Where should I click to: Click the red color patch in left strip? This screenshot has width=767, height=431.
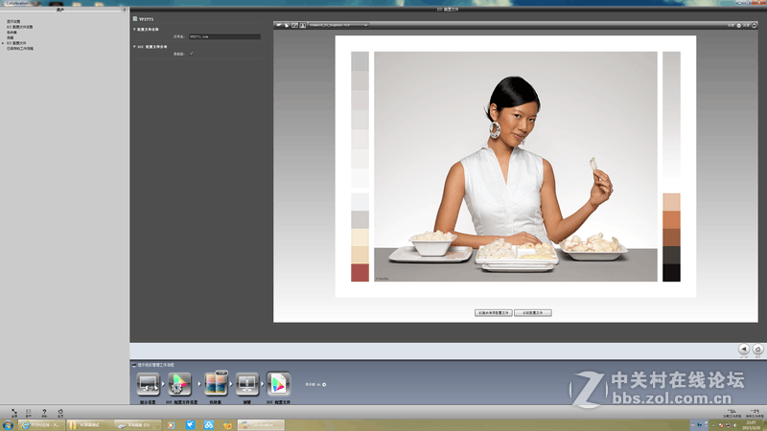tap(360, 273)
